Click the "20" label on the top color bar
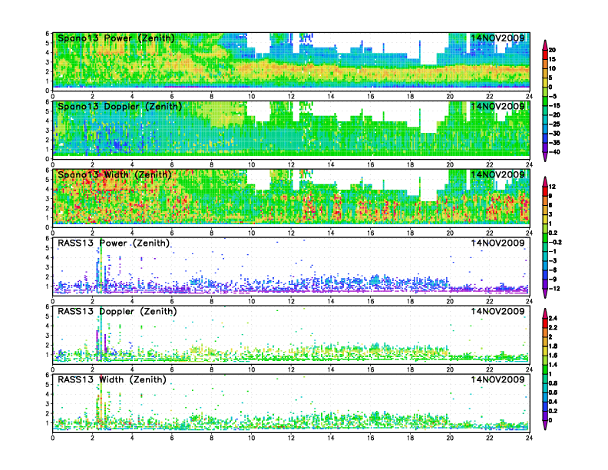Viewport: 608px width, 470px height. (552, 50)
